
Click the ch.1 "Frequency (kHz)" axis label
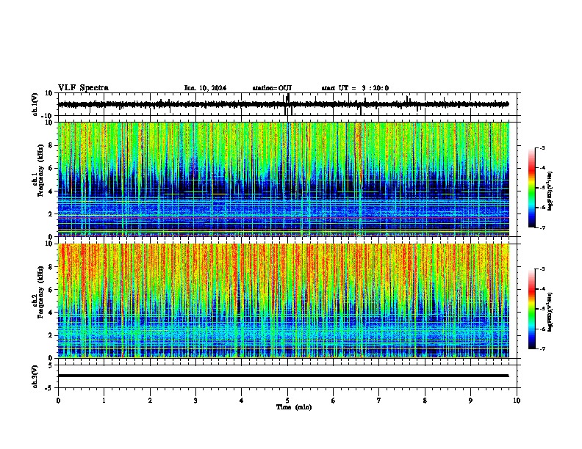40,170
